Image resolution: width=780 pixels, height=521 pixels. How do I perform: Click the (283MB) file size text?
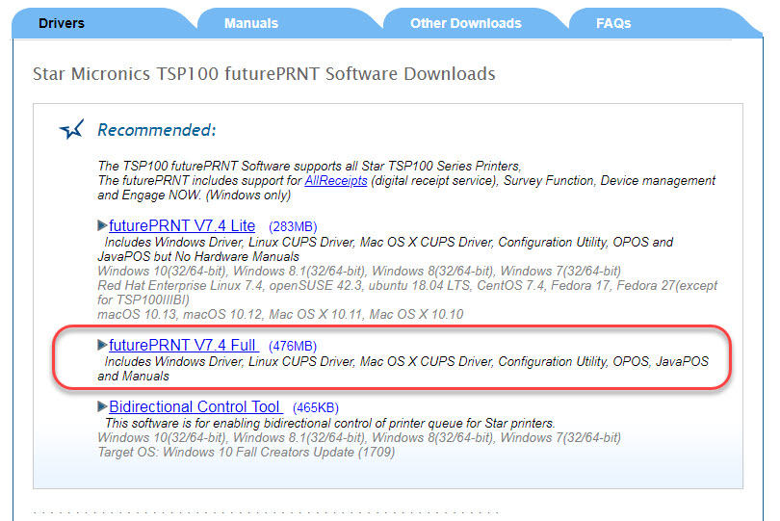[293, 227]
